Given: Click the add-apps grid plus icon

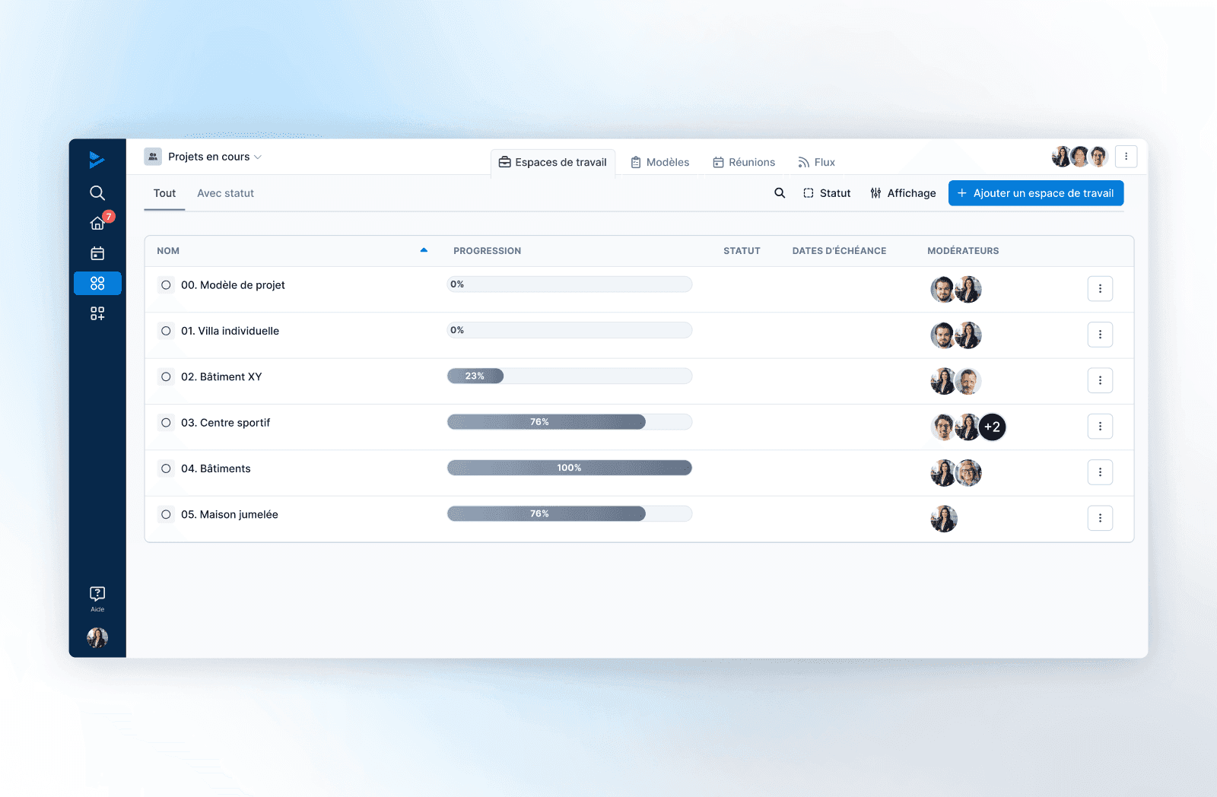Looking at the screenshot, I should coord(97,313).
